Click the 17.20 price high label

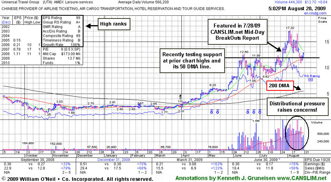click(x=290, y=28)
